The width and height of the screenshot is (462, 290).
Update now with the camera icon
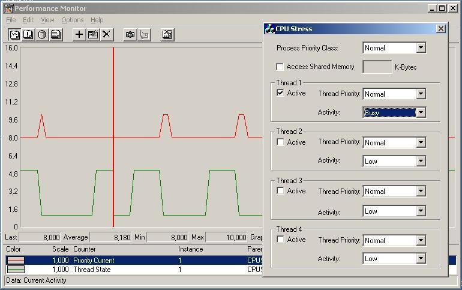coord(130,34)
